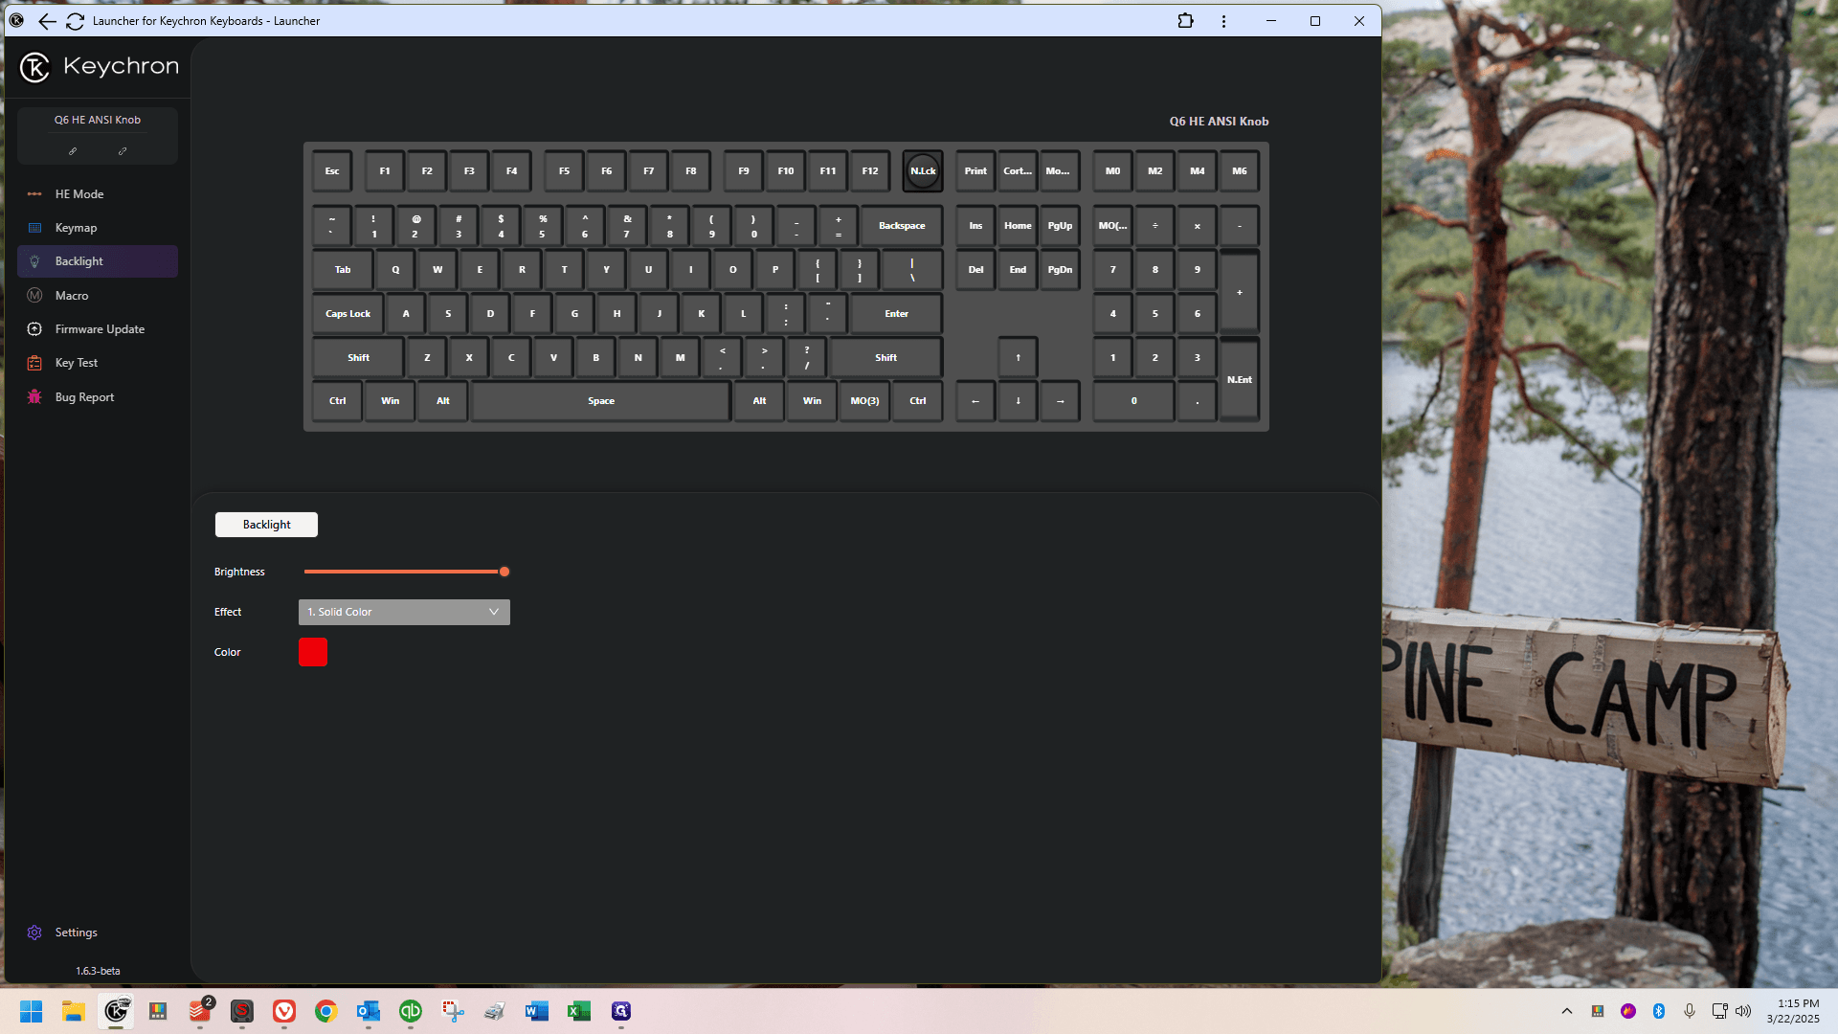
Task: Click the Home key
Action: click(1018, 226)
